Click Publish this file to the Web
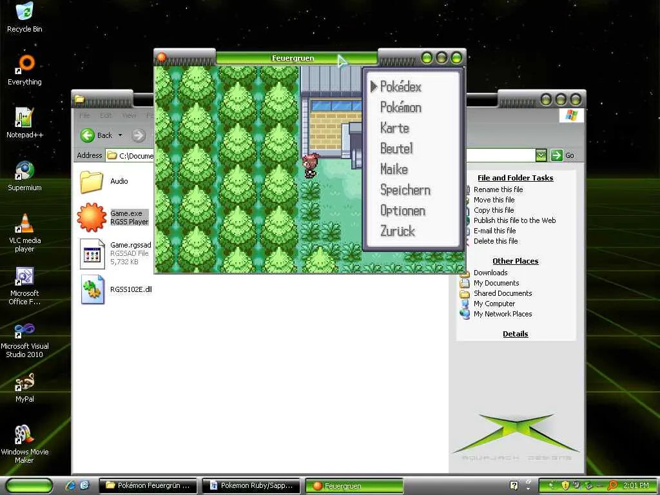660x495 pixels. click(x=515, y=220)
